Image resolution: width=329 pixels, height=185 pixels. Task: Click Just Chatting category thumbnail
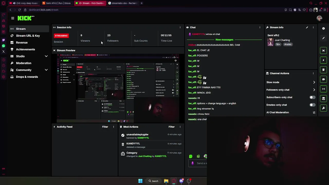[270, 42]
